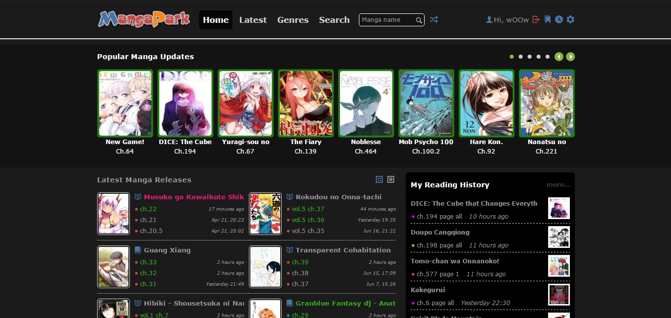Select the second carousel page dot
The image size is (671, 318).
point(521,57)
